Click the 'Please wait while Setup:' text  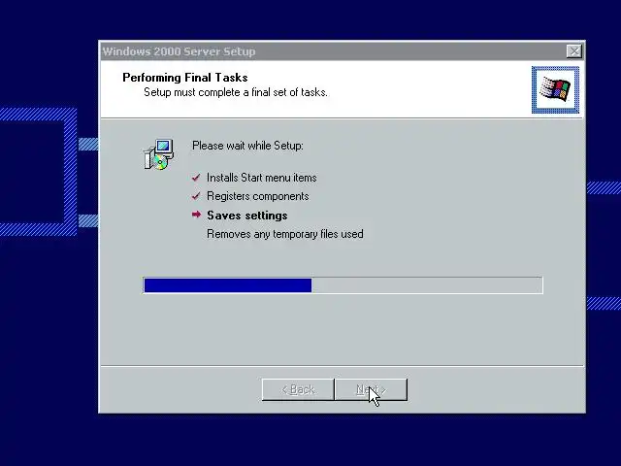point(247,146)
